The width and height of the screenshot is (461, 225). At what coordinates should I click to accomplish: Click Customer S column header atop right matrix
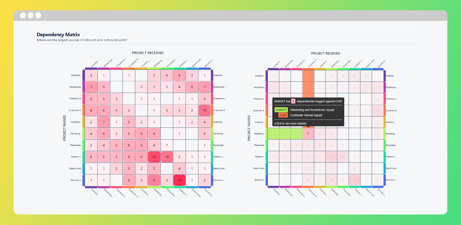pyautogui.click(x=312, y=63)
